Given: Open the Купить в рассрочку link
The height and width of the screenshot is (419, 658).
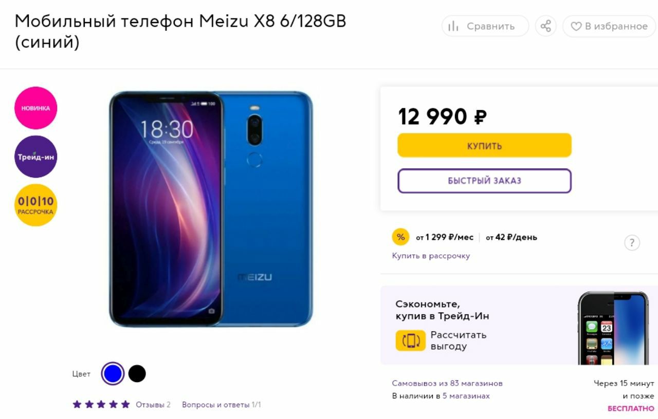Looking at the screenshot, I should pos(431,256).
